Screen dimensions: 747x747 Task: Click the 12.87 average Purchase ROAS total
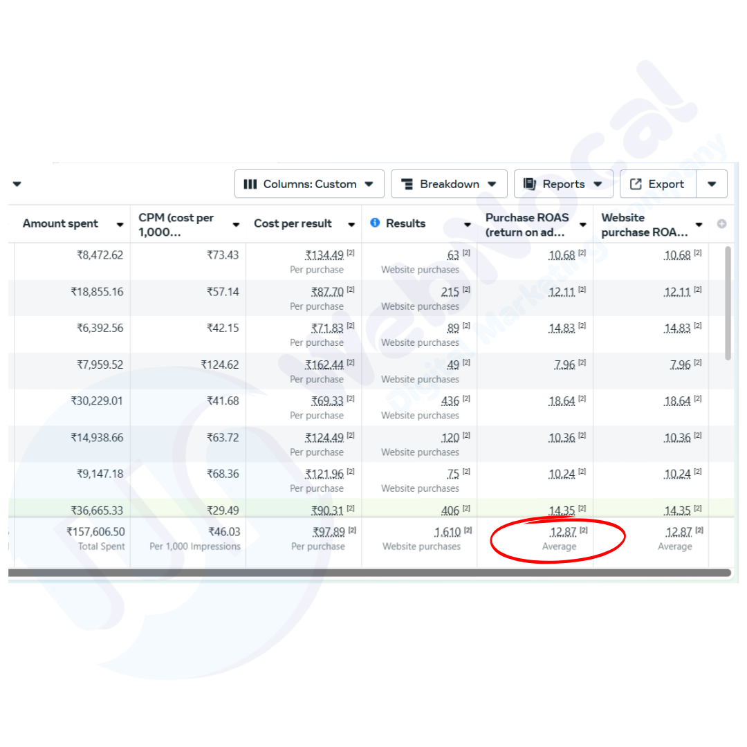pyautogui.click(x=562, y=532)
